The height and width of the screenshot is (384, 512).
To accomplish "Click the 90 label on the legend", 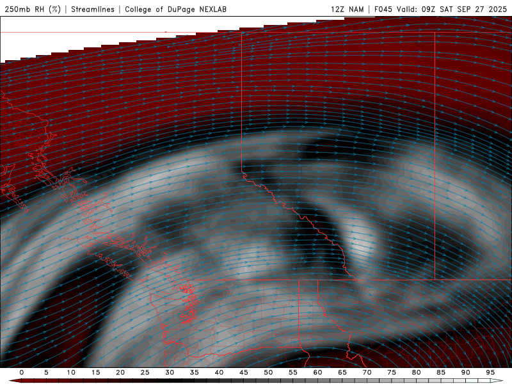I will [x=466, y=372].
